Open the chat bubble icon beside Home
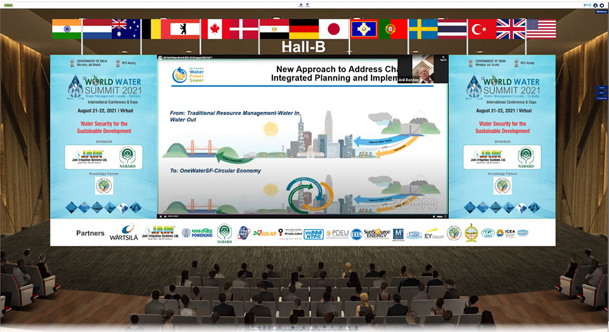Viewport: 609px width, 332px height. point(307,5)
